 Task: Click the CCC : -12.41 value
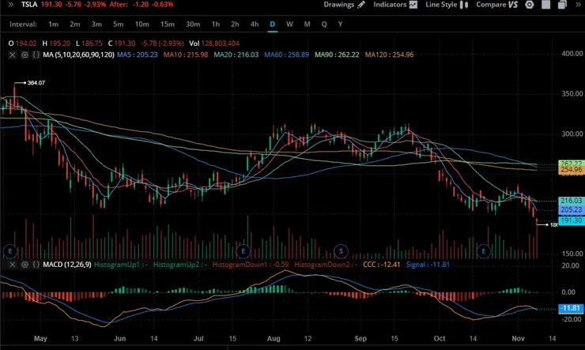point(381,265)
